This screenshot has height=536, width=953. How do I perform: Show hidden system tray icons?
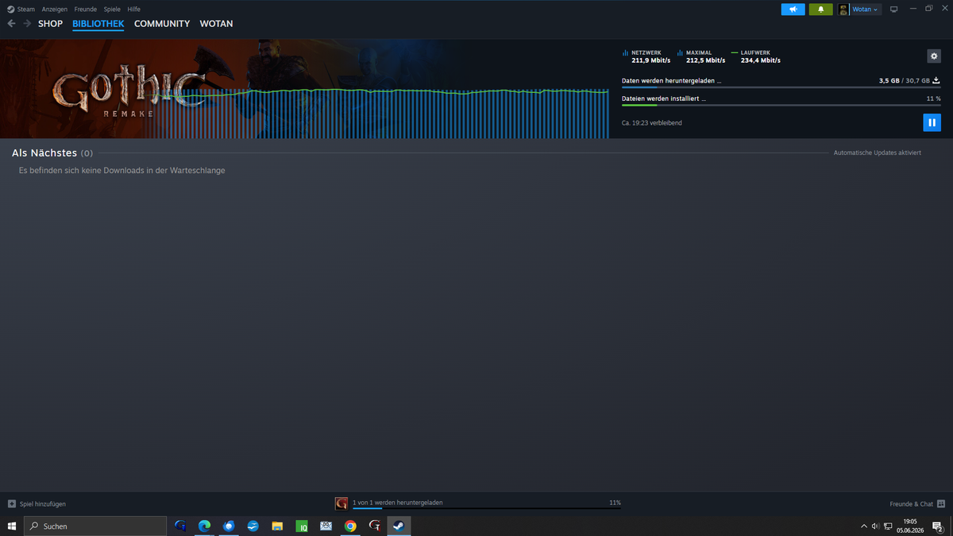[x=864, y=526]
